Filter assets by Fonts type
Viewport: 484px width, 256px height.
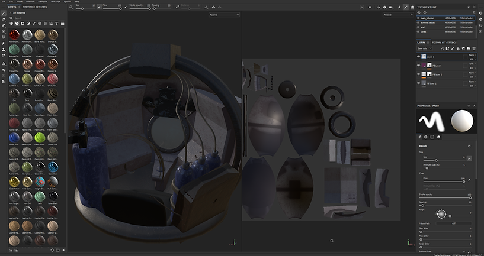coord(57,24)
